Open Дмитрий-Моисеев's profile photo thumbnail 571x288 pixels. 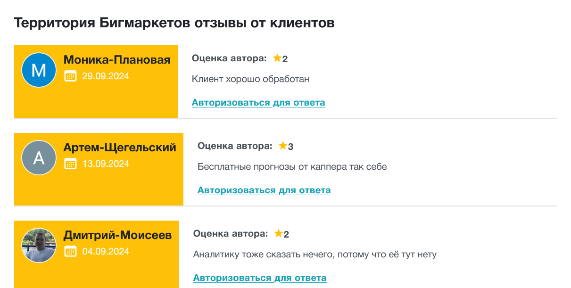(x=39, y=246)
